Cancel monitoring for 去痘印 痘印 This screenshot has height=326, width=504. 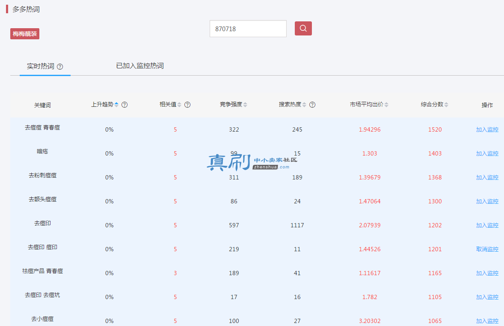487,250
